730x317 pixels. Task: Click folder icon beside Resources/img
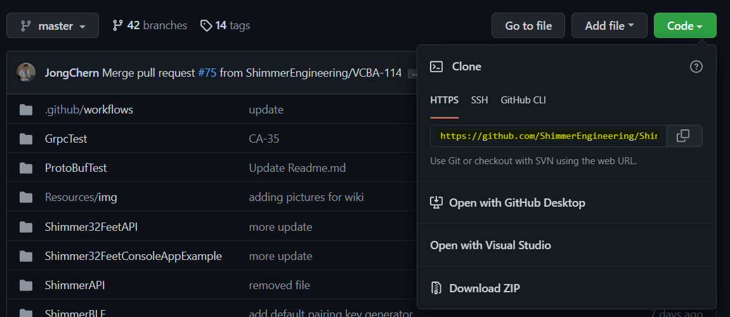coord(26,197)
